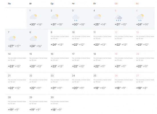Click the Вс weekend column header
Image resolution: width=157 pixels, height=114 pixels.
click(x=137, y=4)
